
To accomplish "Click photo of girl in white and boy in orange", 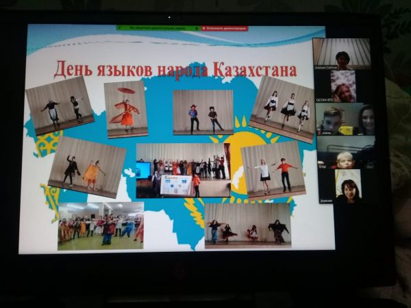I will click(272, 168).
